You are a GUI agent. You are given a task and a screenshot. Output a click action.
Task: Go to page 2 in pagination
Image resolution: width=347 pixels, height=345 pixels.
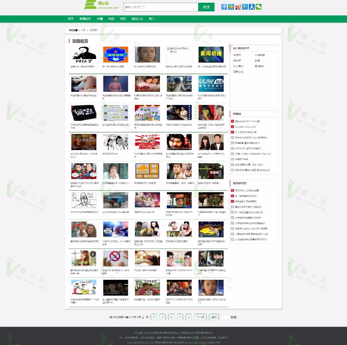coord(154,317)
